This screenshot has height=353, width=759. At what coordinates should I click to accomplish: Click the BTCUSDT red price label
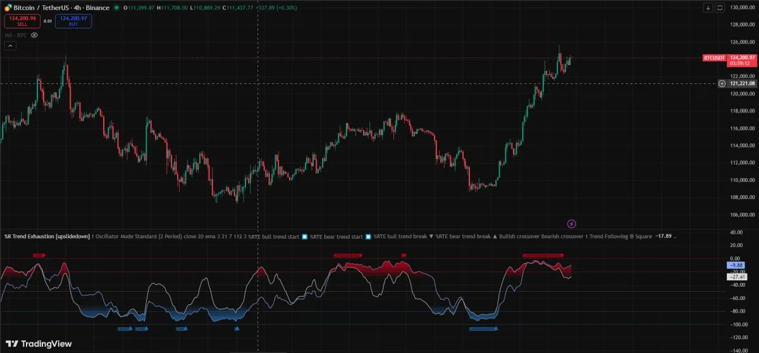713,57
